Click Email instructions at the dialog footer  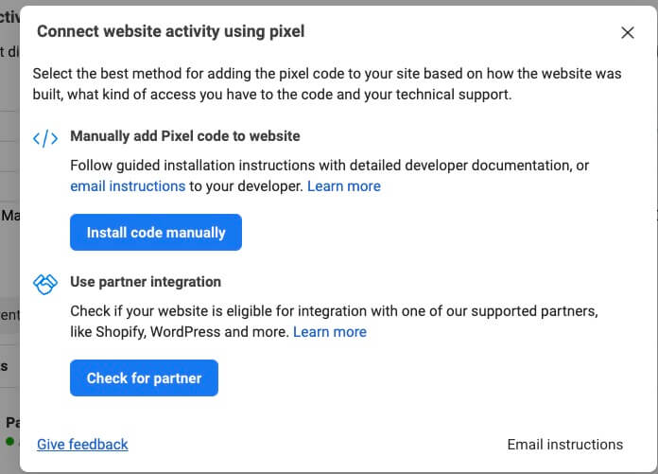tap(564, 444)
